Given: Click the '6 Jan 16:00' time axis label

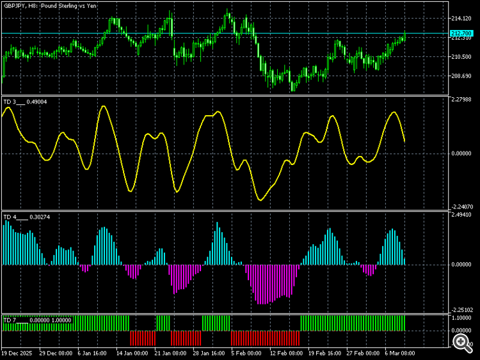Looking at the screenshot, I should [92, 353].
